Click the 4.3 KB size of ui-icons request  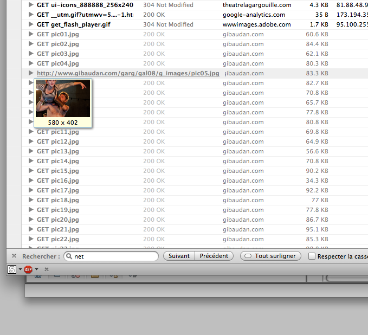(319, 5)
